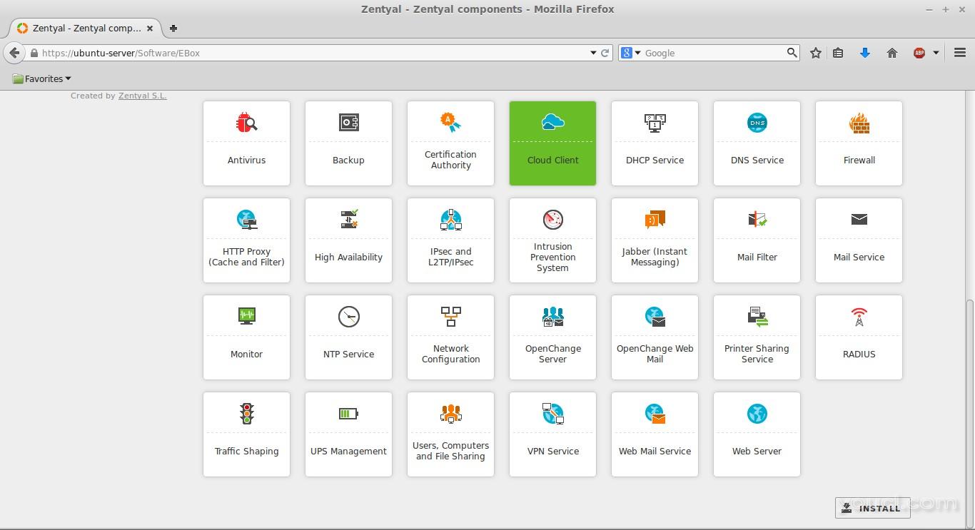Click the search magnifier icon
The height and width of the screenshot is (530, 975).
pyautogui.click(x=792, y=53)
